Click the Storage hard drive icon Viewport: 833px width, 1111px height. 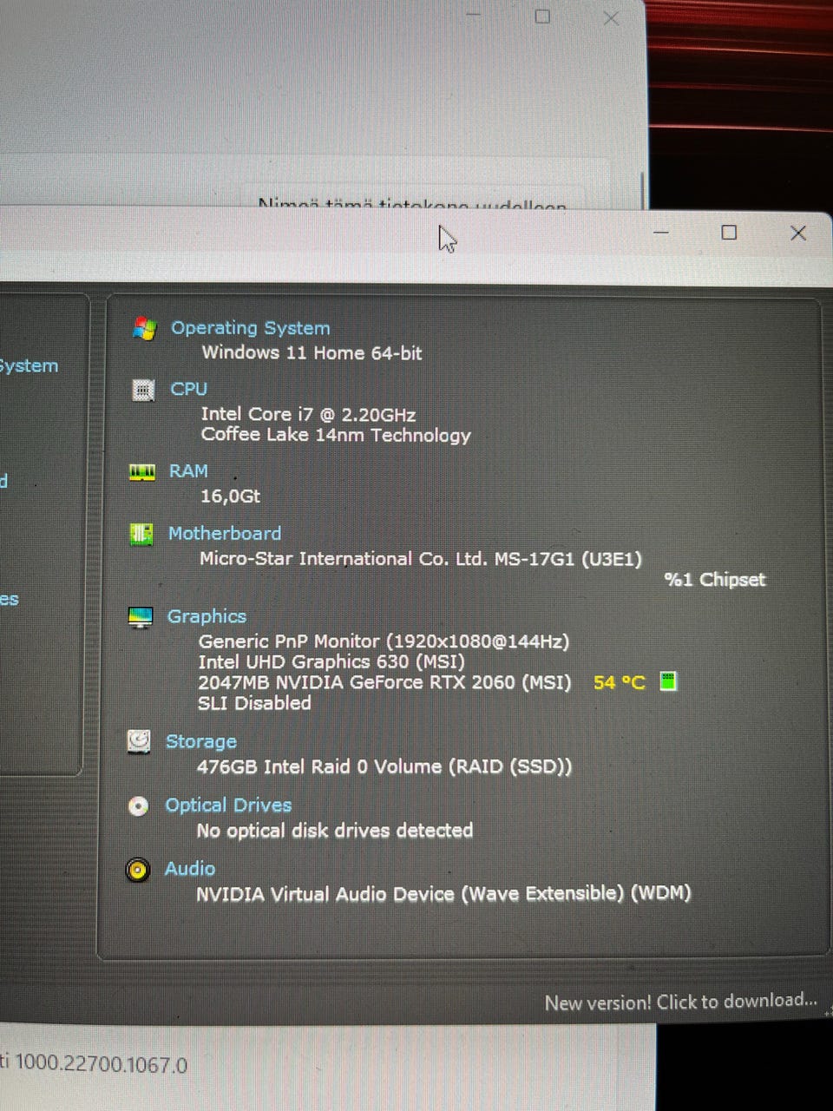[139, 741]
